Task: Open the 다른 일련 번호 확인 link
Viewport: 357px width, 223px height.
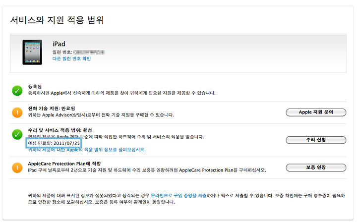Action: (x=71, y=58)
